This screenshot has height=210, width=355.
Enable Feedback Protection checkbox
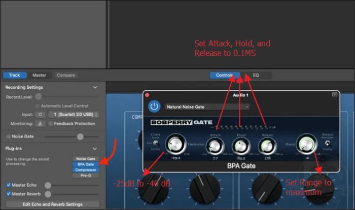(51, 123)
